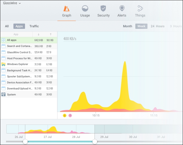Image resolution: width=183 pixels, height=145 pixels.
Task: Select the Apps graph view
Action: [x=19, y=26]
